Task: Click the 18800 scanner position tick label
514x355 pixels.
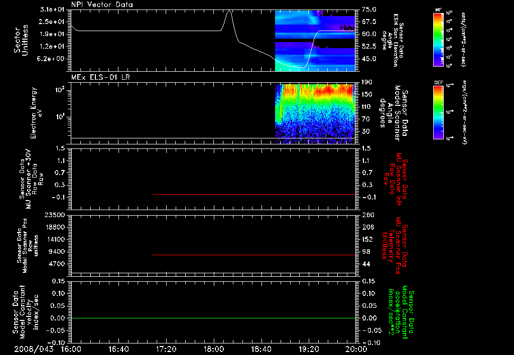Action: (55, 227)
